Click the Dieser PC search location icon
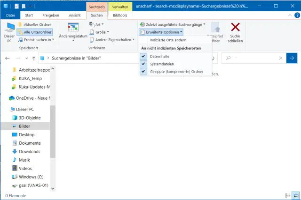This screenshot has width=301, height=200. pyautogui.click(x=9, y=28)
